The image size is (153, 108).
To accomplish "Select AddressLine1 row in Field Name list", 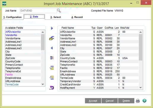I will coord(99,42).
